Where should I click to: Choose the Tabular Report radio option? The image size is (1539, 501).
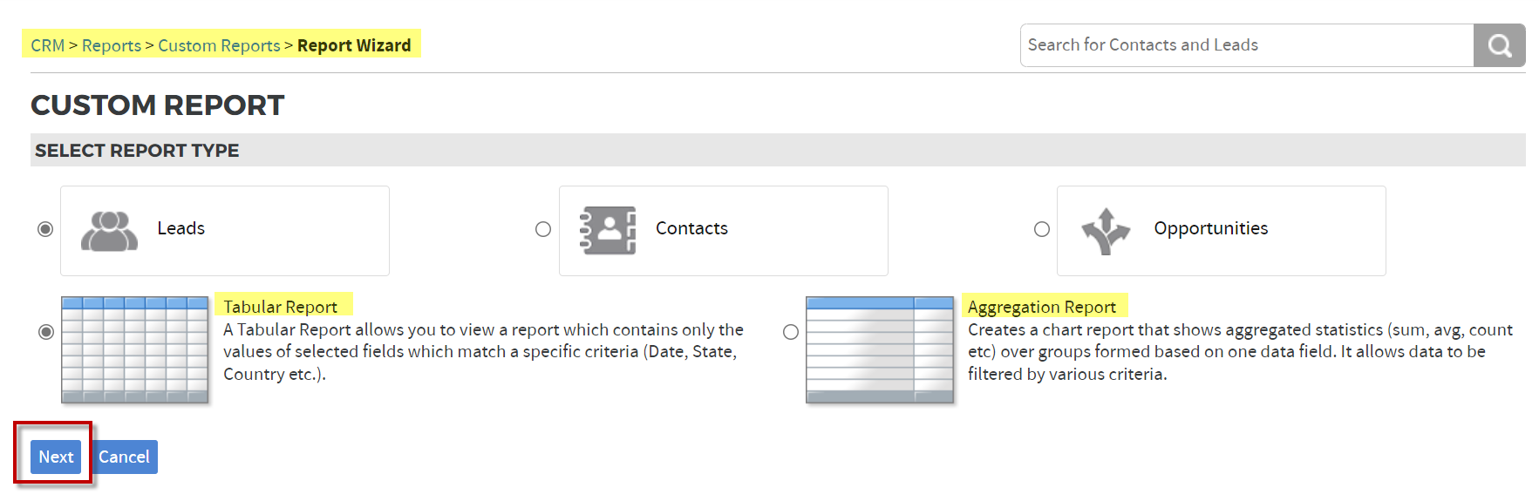pyautogui.click(x=46, y=332)
